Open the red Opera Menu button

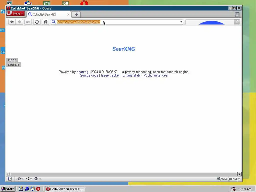pos(15,13)
